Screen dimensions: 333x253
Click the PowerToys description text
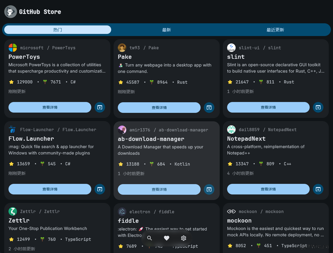click(57, 68)
